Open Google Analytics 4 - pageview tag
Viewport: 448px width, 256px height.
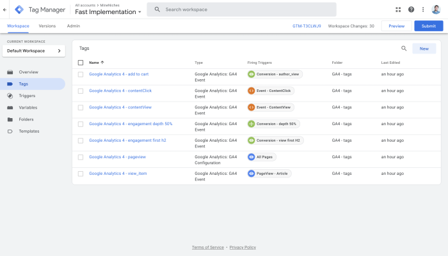(x=117, y=157)
